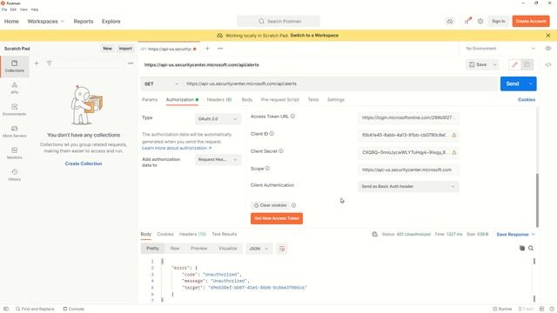Switch to the request Body tab

click(x=247, y=100)
